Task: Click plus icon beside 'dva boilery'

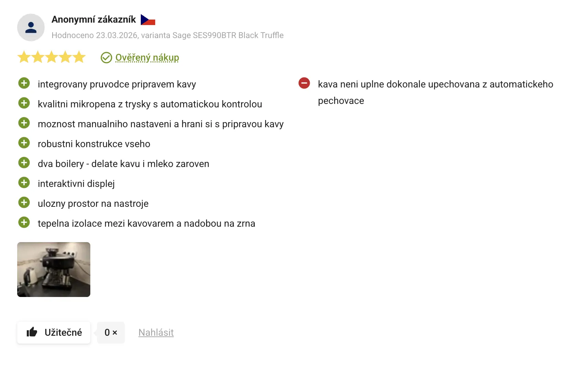Action: (24, 163)
